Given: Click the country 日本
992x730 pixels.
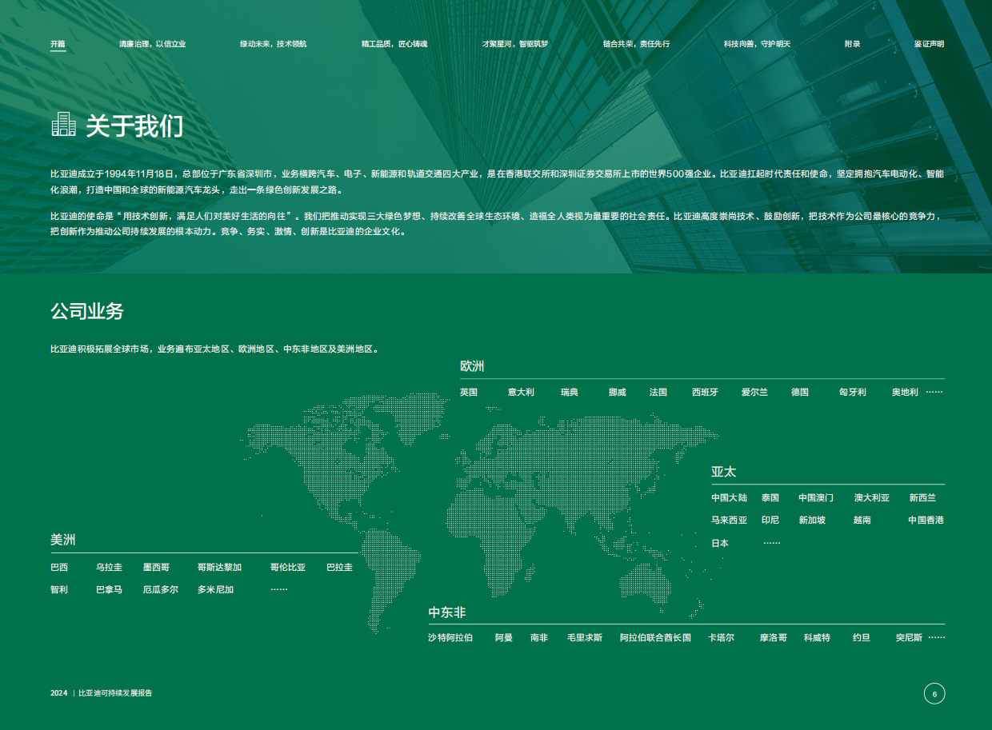Looking at the screenshot, I should click(720, 543).
